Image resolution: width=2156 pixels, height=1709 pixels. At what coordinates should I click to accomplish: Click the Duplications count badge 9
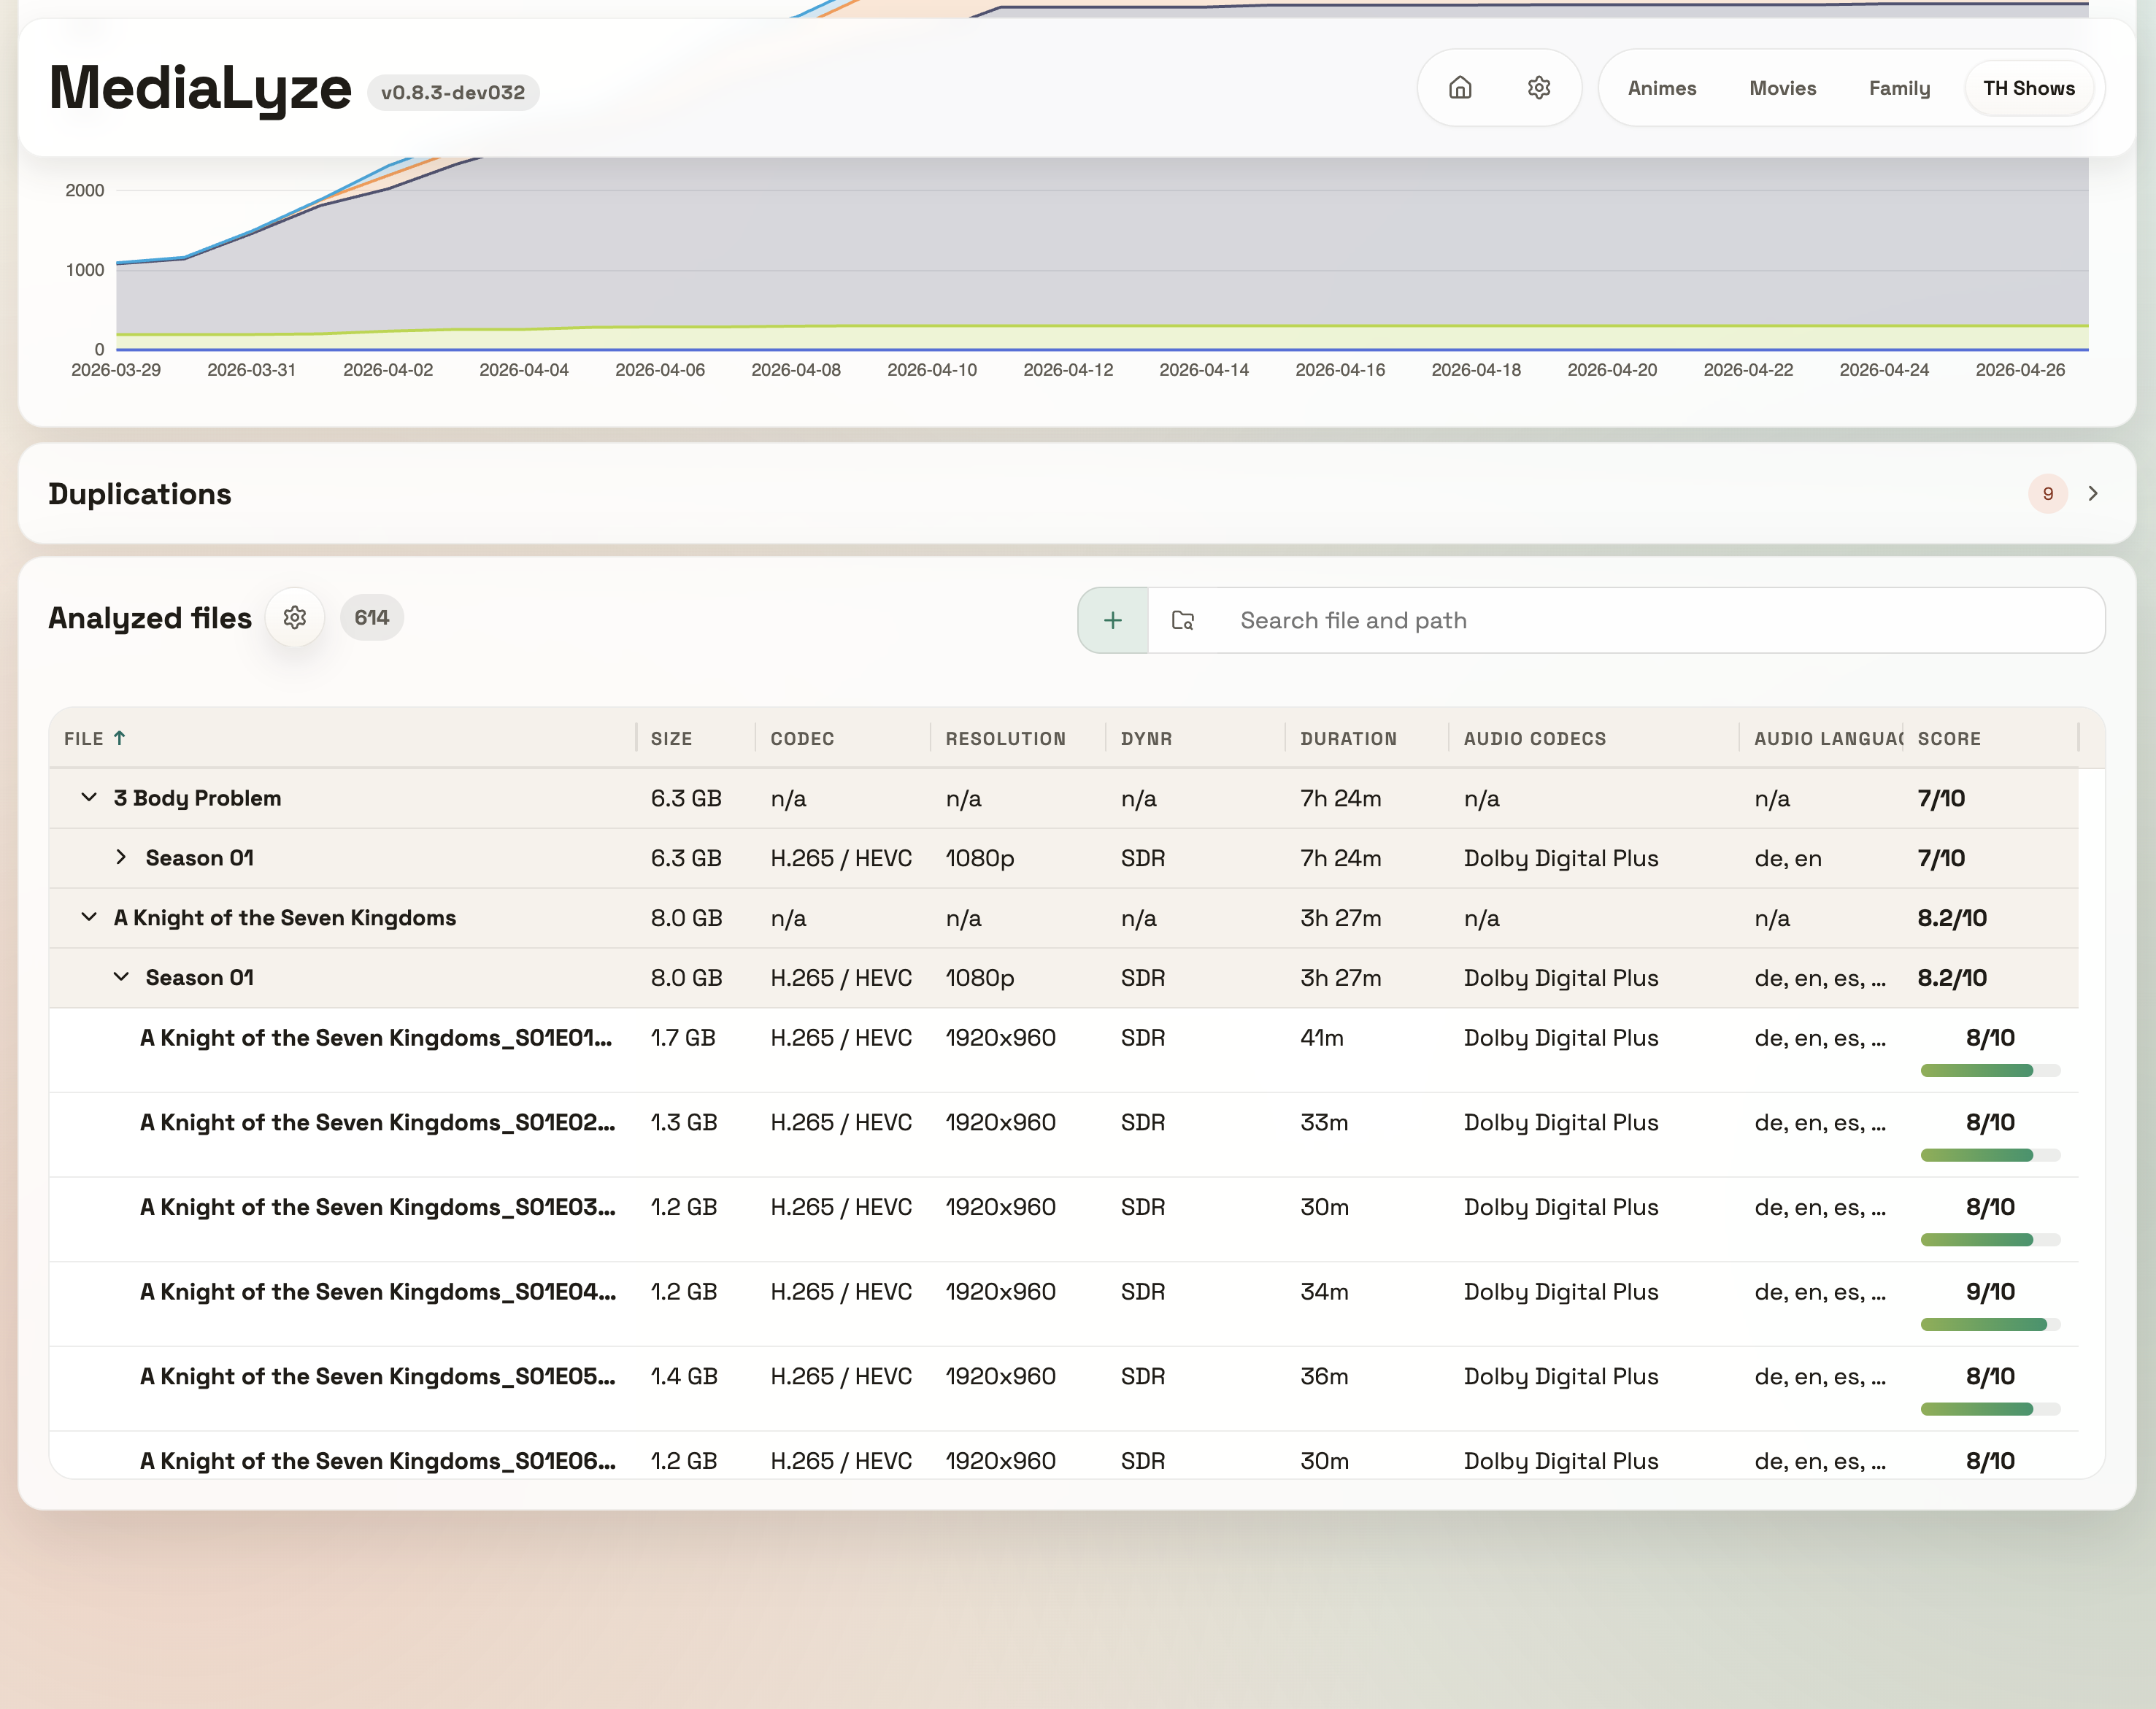[2048, 494]
